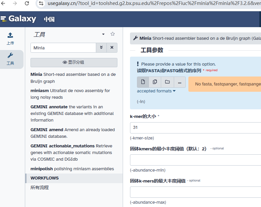This screenshot has height=207, width=261.
Task: Click 固体kmers的最小丰度阈值 label
Action: 168,149
